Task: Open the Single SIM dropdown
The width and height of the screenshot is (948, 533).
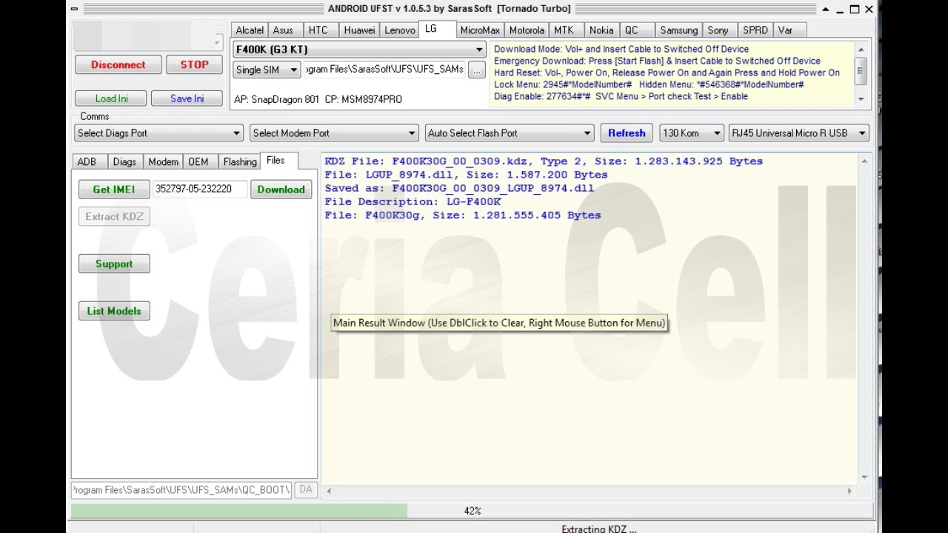Action: point(267,70)
